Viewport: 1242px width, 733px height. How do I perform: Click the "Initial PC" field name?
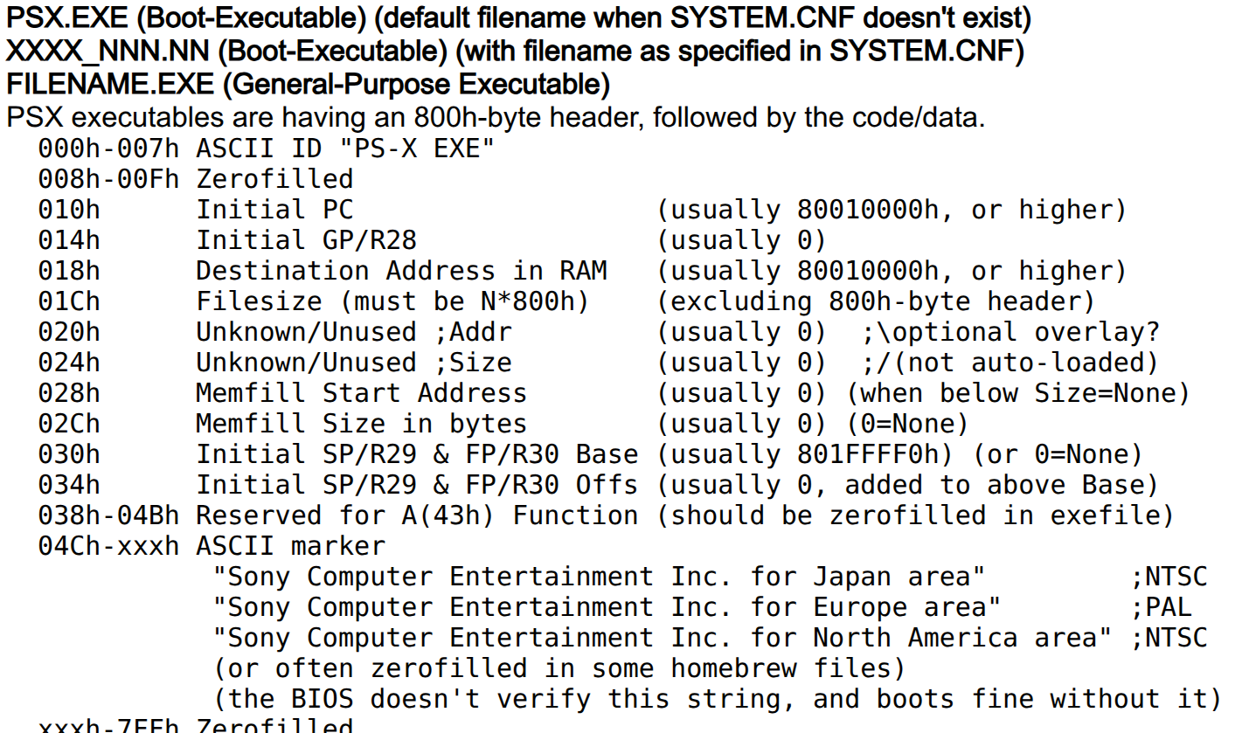pyautogui.click(x=274, y=210)
